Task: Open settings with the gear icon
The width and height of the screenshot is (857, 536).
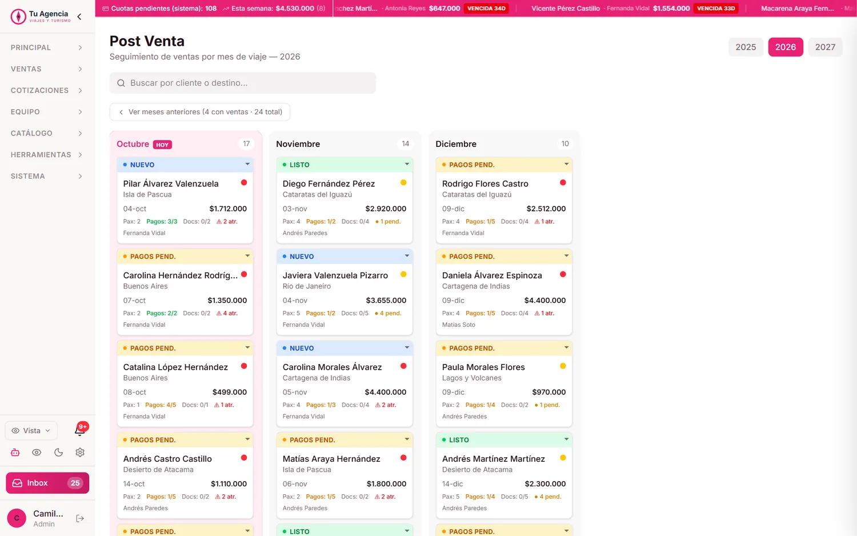Action: (x=80, y=452)
